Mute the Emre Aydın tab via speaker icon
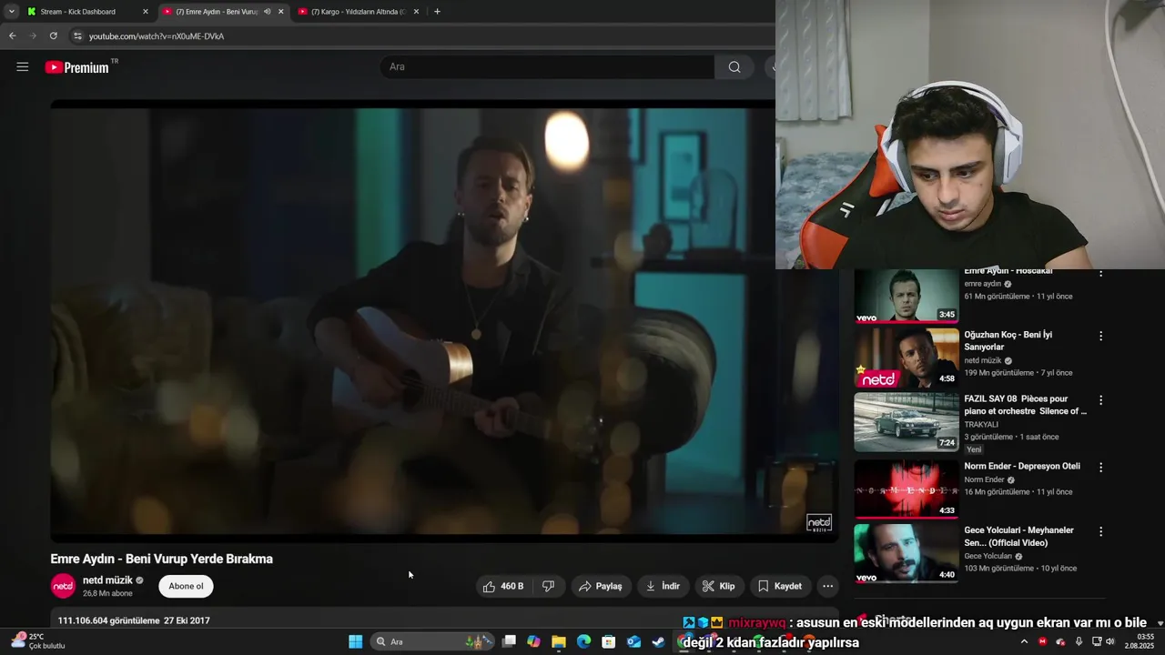Image resolution: width=1165 pixels, height=655 pixels. [267, 12]
